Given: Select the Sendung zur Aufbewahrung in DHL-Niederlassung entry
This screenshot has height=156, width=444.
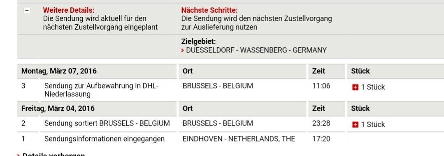Looking at the screenshot, I should click(x=101, y=90).
